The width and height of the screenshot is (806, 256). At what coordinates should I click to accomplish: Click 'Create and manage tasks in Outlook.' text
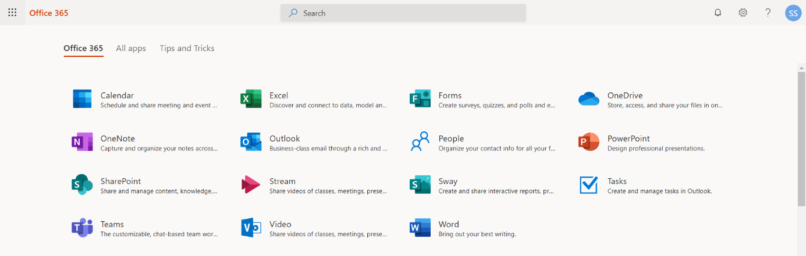[x=659, y=192]
